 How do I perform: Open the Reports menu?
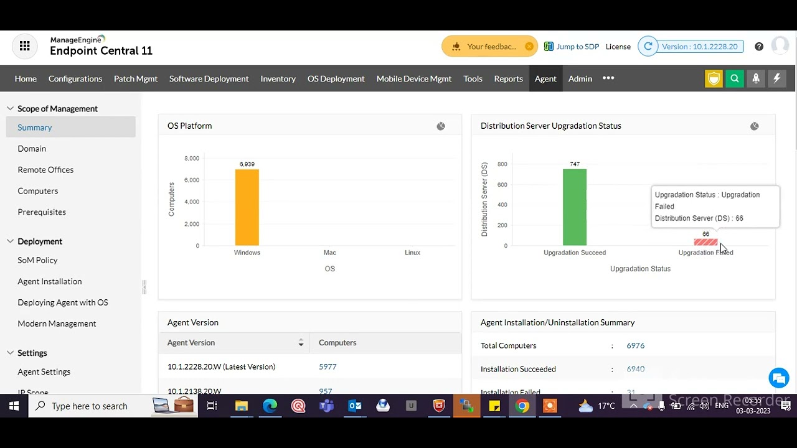coord(509,78)
